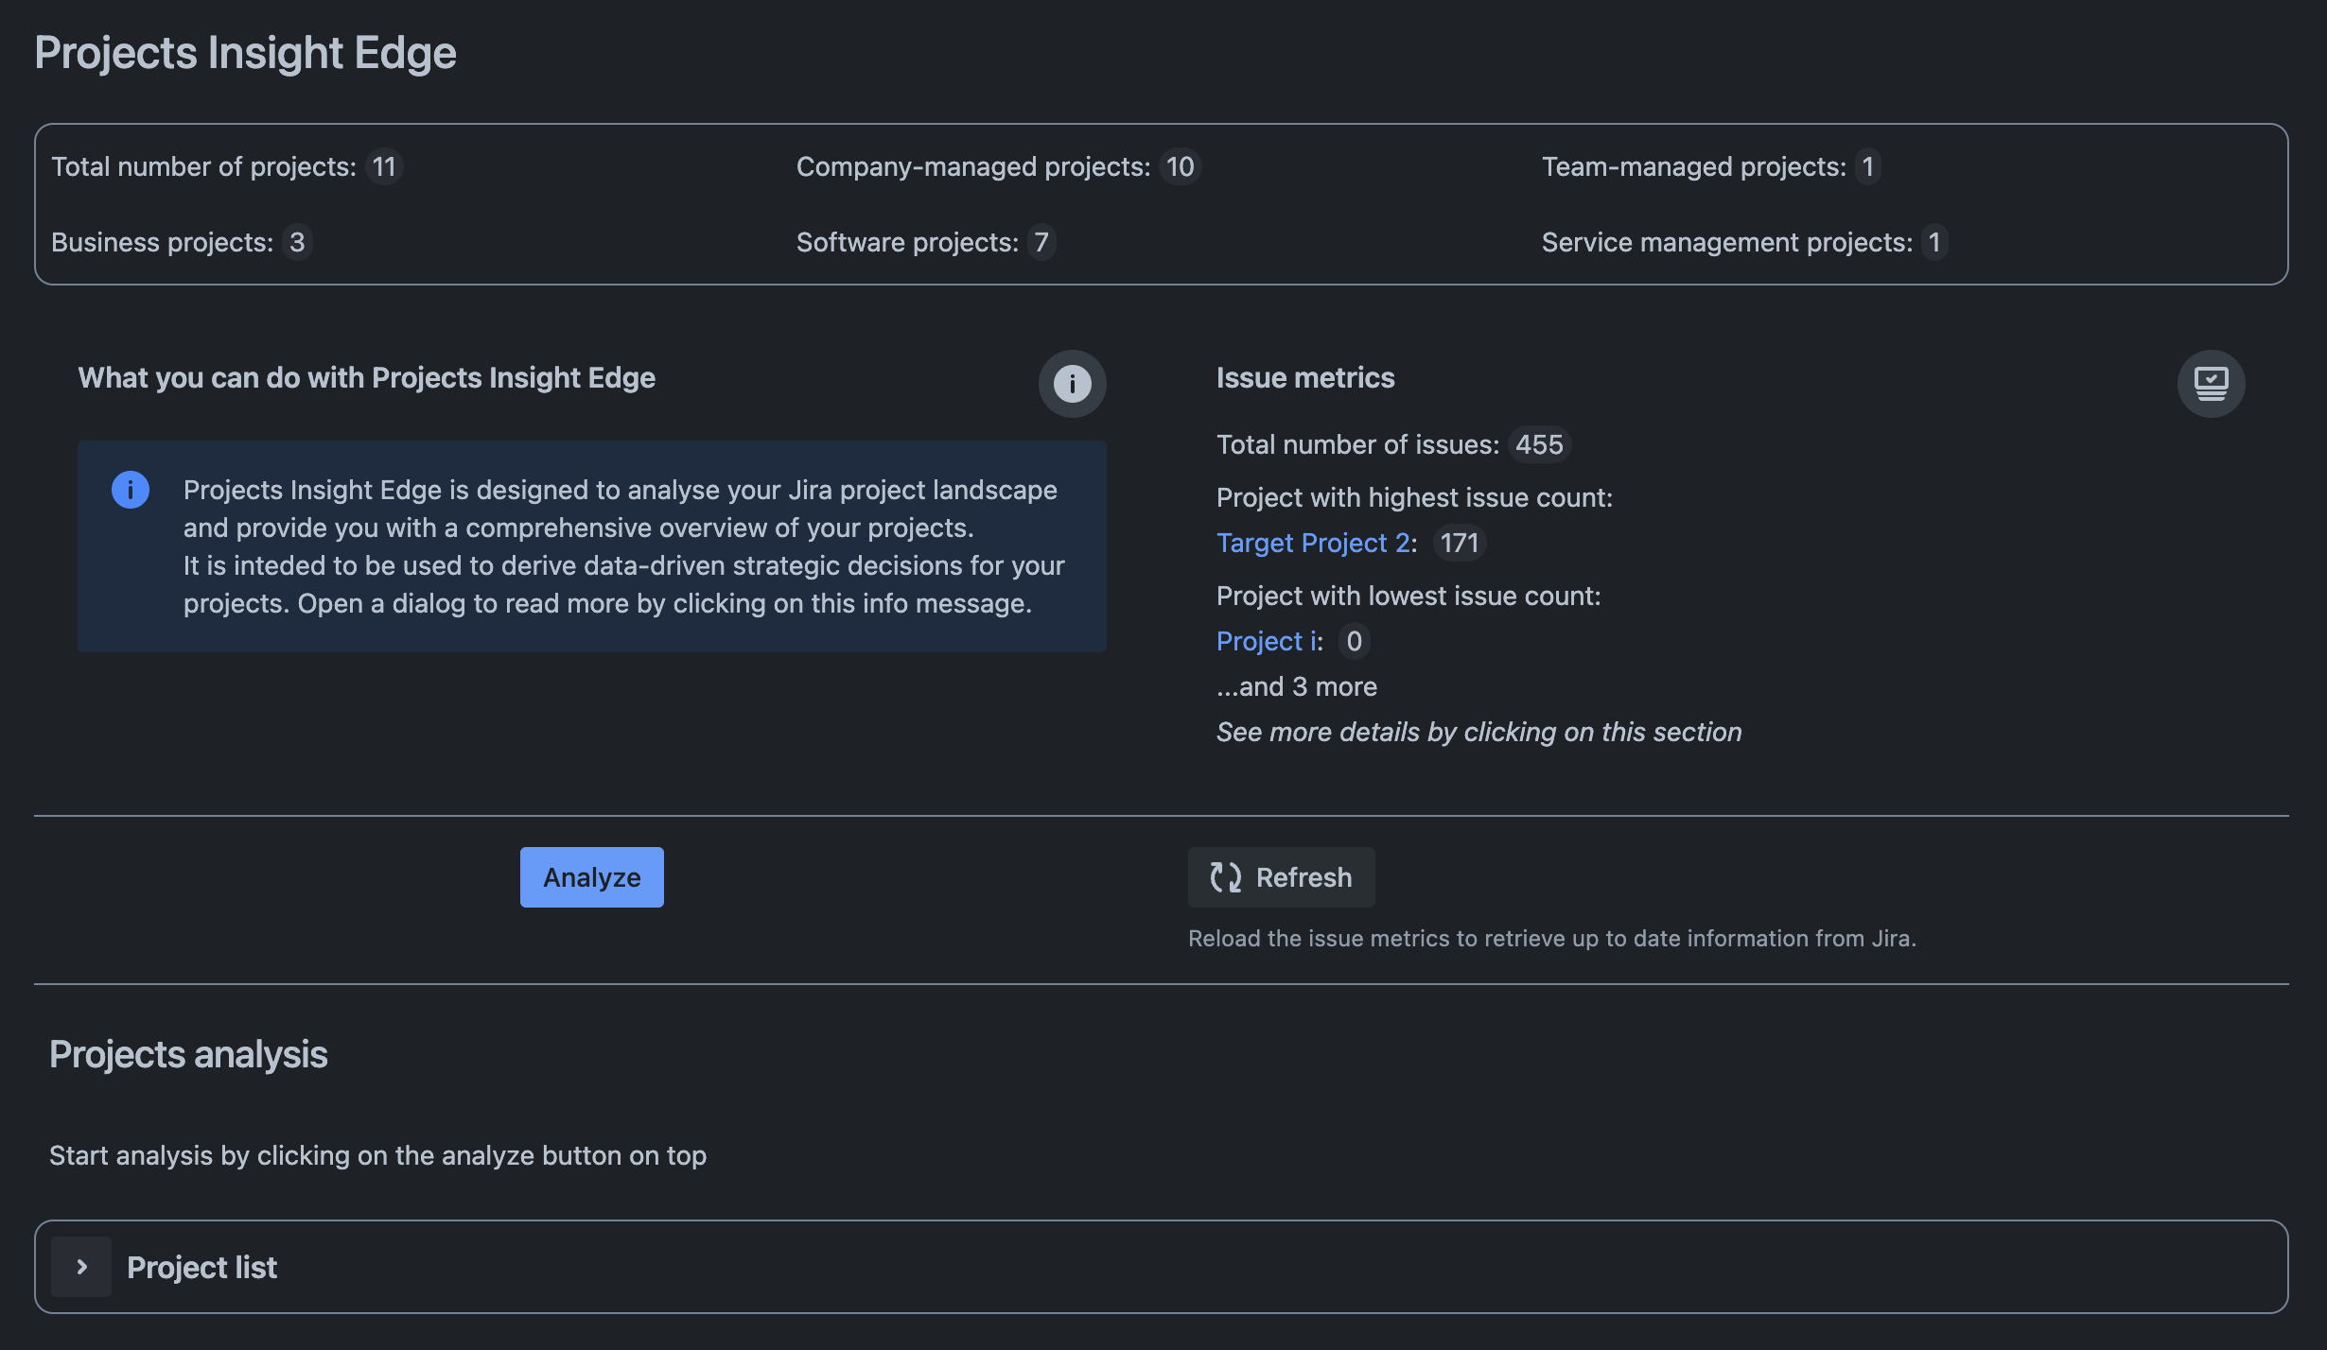
Task: Click the highest issue count badge 171
Action: pos(1459,543)
